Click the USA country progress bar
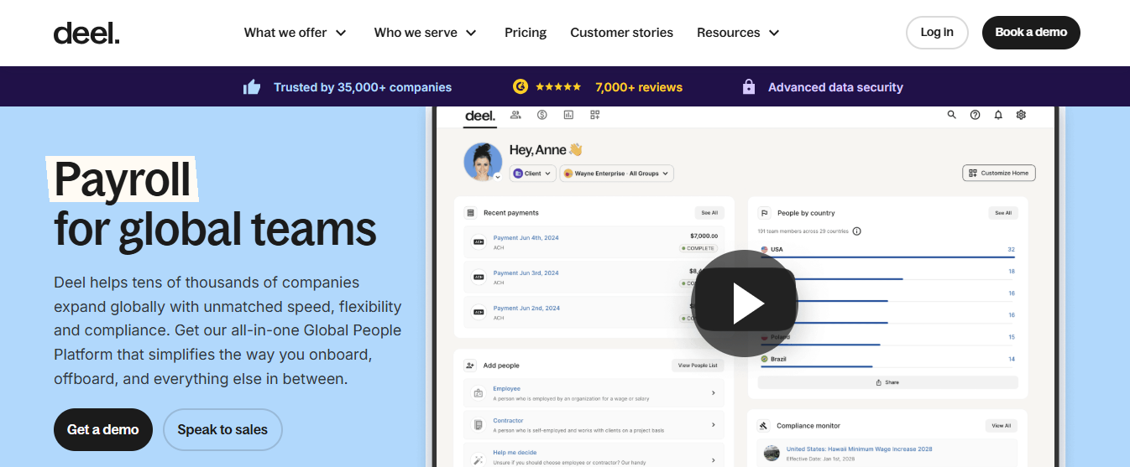1130x467 pixels. point(887,257)
